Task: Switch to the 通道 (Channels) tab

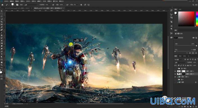Action: coord(180,56)
